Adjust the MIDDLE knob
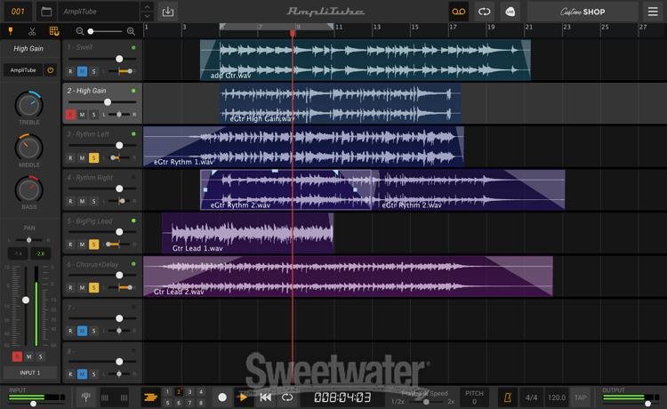The width and height of the screenshot is (667, 409). point(29,147)
